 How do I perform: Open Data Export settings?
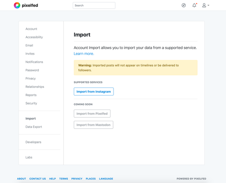point(34,127)
